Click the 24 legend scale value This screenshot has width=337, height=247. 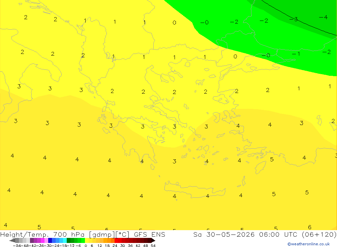point(115,246)
